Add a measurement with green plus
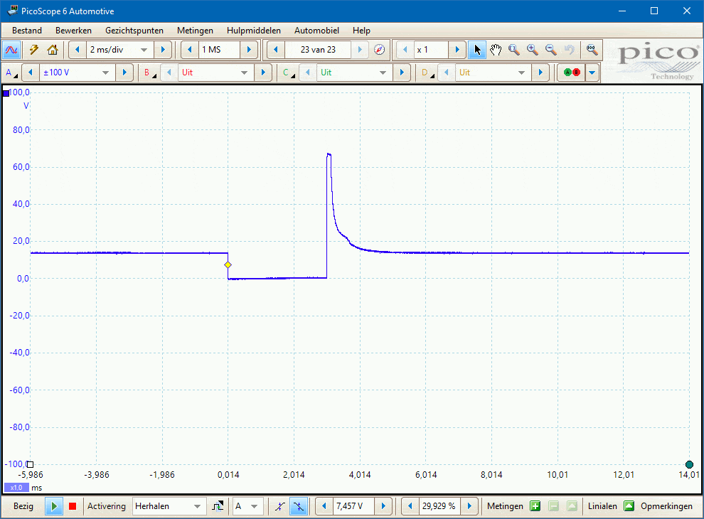The image size is (704, 519). [535, 506]
